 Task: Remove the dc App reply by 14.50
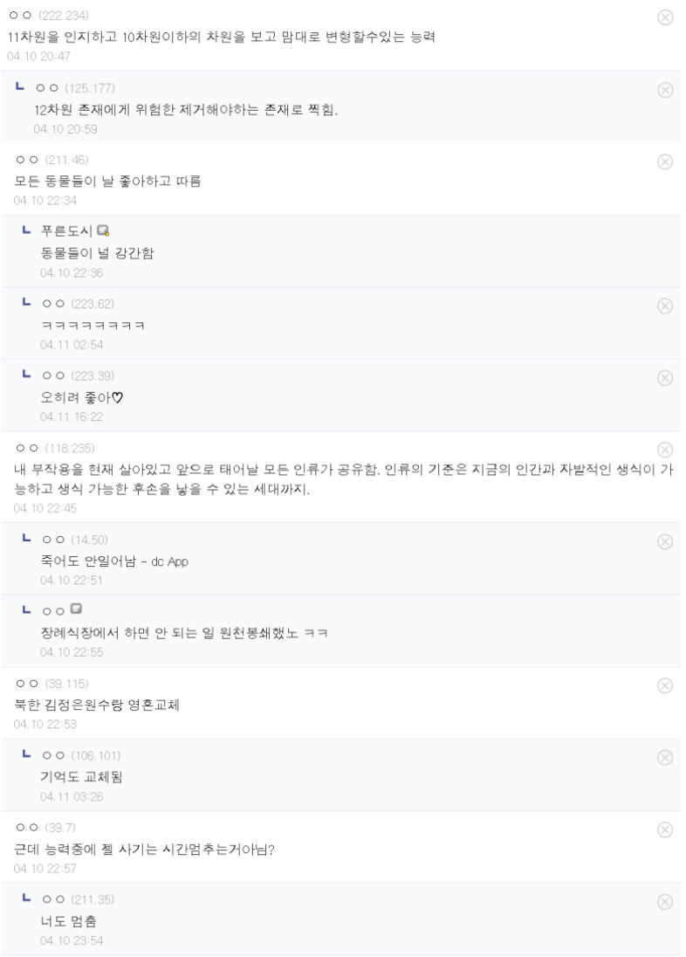[664, 541]
